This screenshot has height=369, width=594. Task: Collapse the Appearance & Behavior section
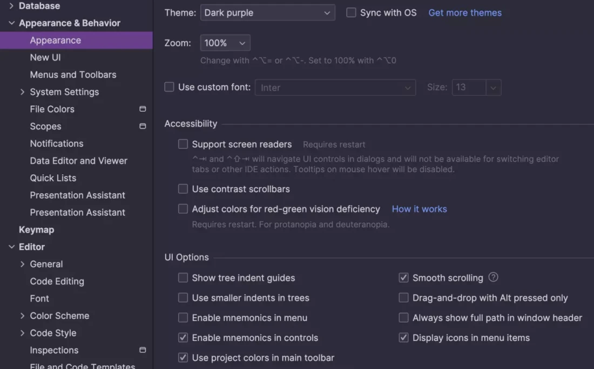coord(11,23)
